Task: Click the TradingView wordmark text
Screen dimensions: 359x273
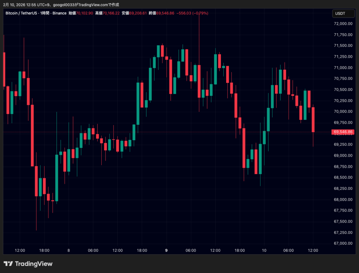Action: point(34,264)
